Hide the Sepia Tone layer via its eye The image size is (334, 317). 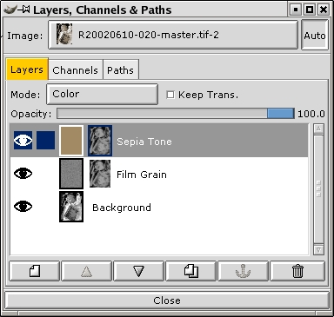[x=23, y=141]
